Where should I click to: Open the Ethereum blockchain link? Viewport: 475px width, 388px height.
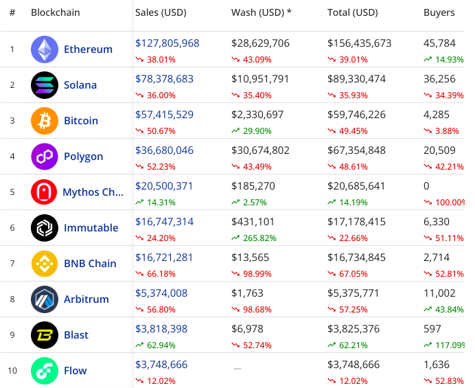(88, 49)
